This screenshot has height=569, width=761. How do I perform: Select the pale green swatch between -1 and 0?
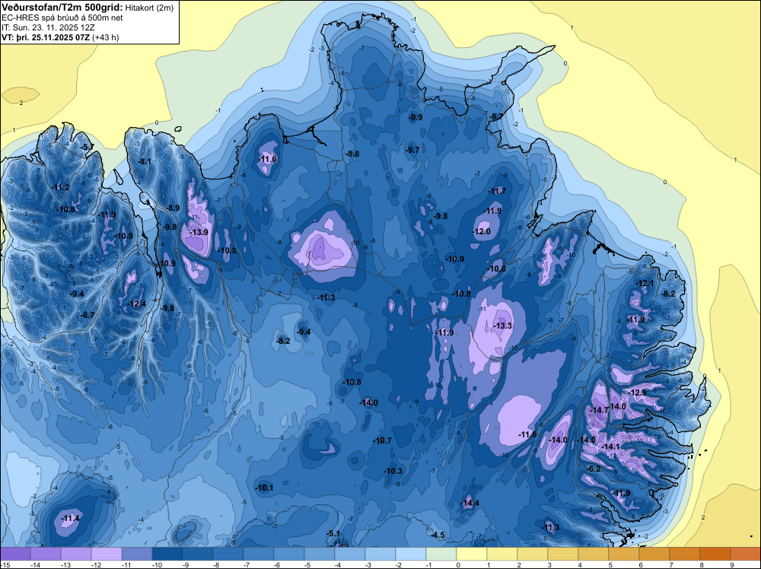(x=441, y=554)
